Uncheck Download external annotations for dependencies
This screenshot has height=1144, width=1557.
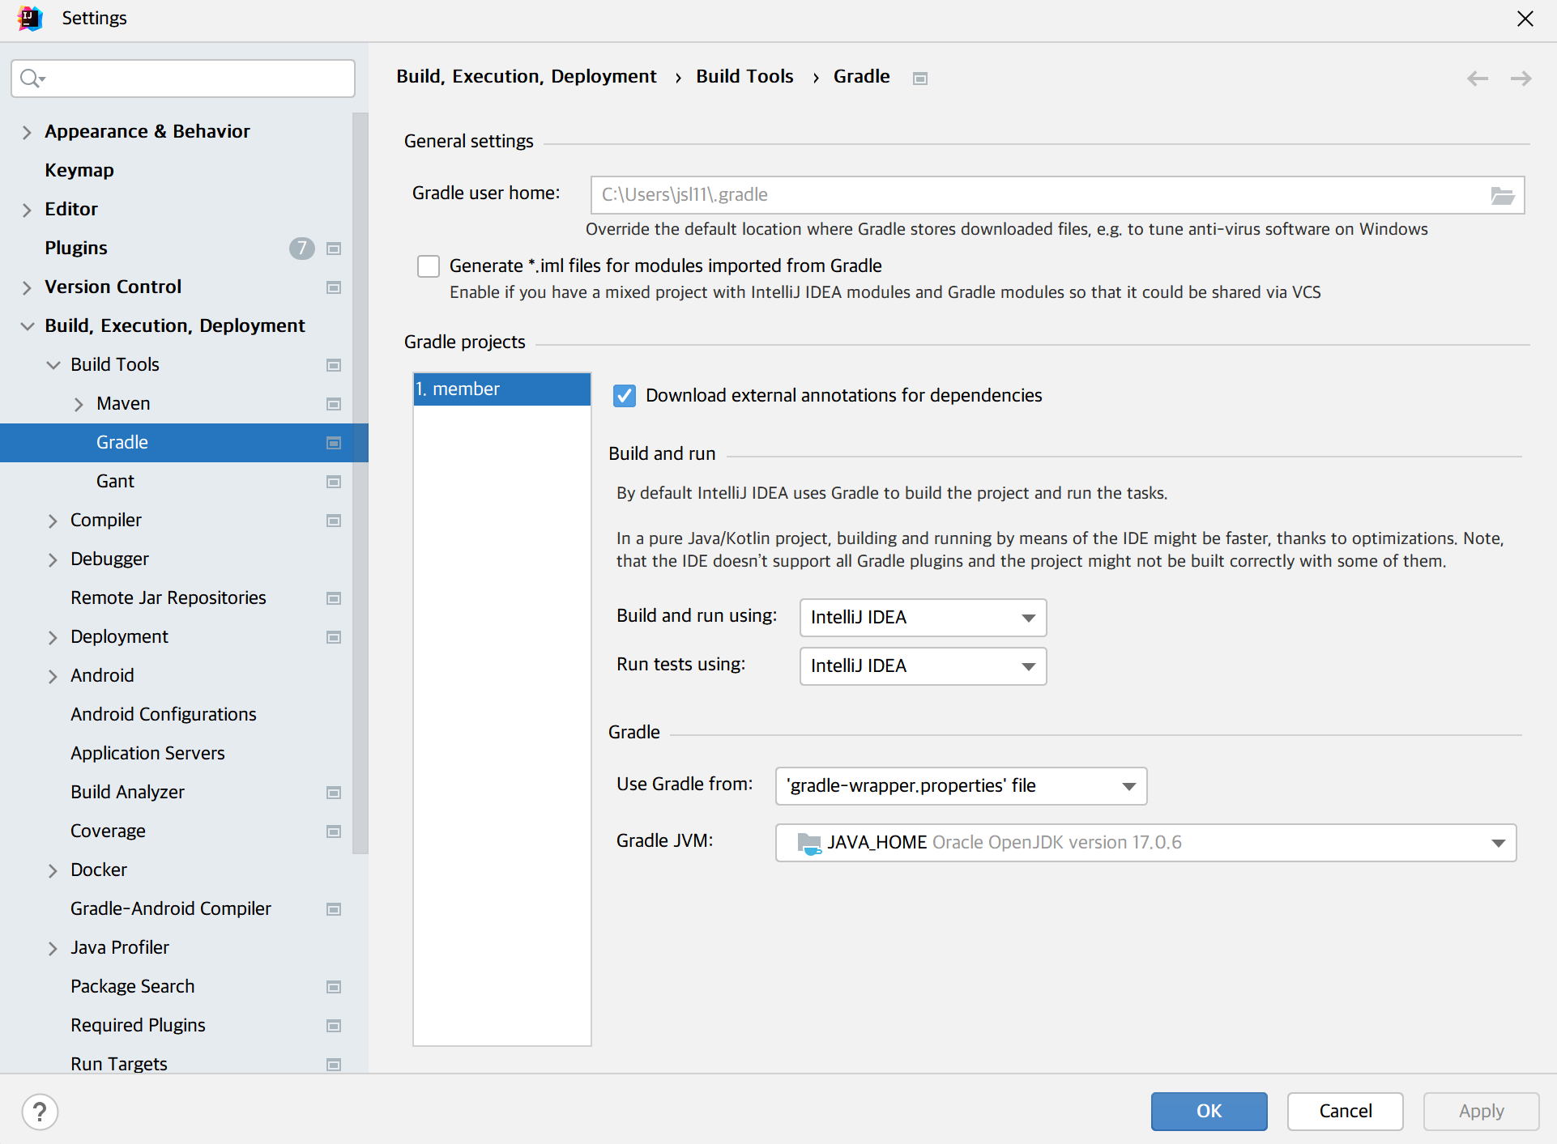(x=625, y=396)
